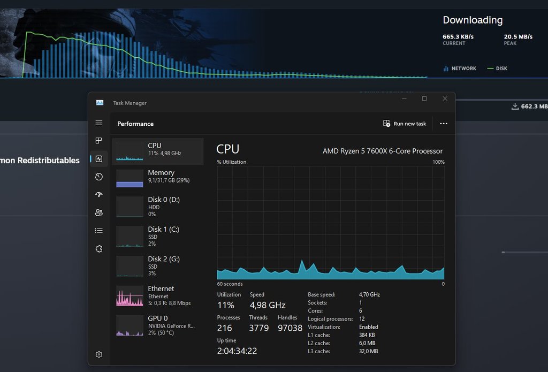The image size is (548, 372).
Task: Open the Processes page icon
Action: click(x=99, y=141)
